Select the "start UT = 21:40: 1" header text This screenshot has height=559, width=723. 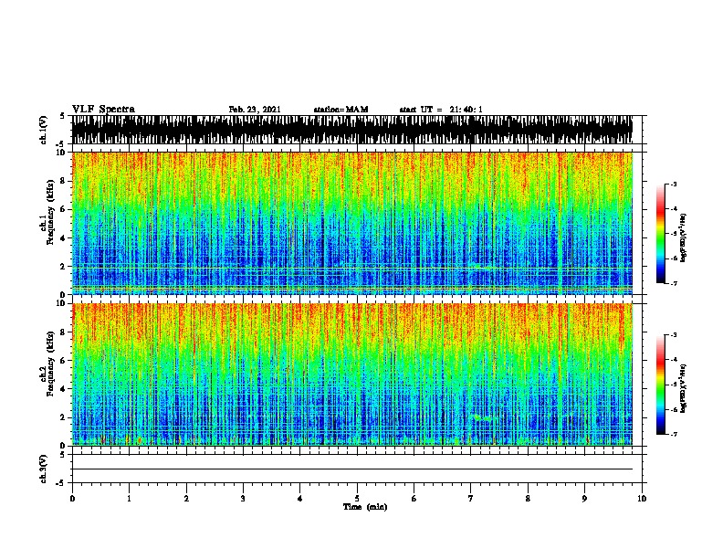(441, 110)
